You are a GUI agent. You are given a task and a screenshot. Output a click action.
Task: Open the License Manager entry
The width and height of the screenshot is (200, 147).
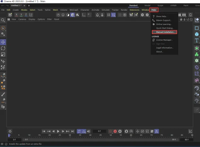(164, 40)
